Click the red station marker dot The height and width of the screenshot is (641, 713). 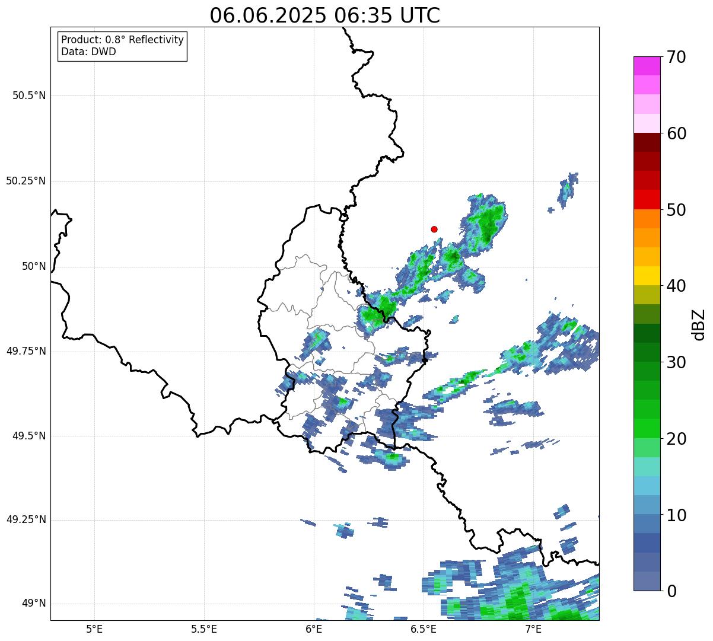[x=434, y=229]
